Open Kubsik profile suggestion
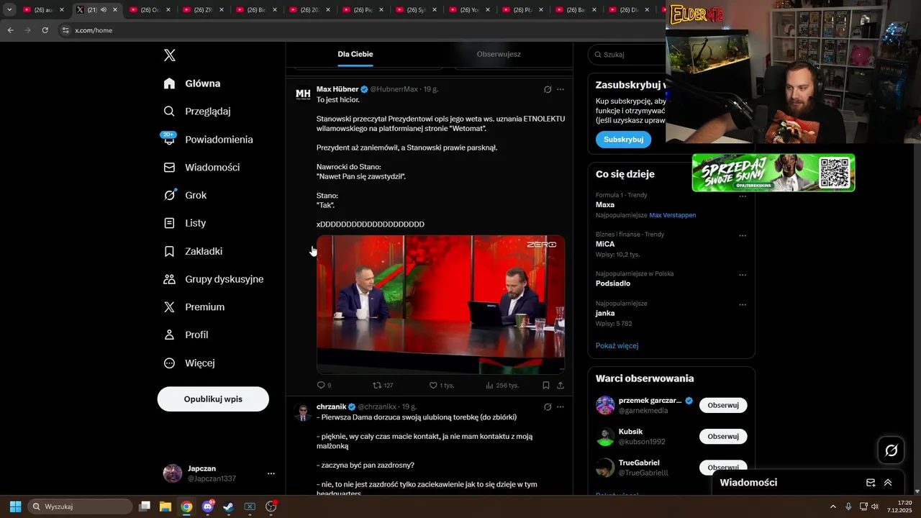 pyautogui.click(x=630, y=432)
